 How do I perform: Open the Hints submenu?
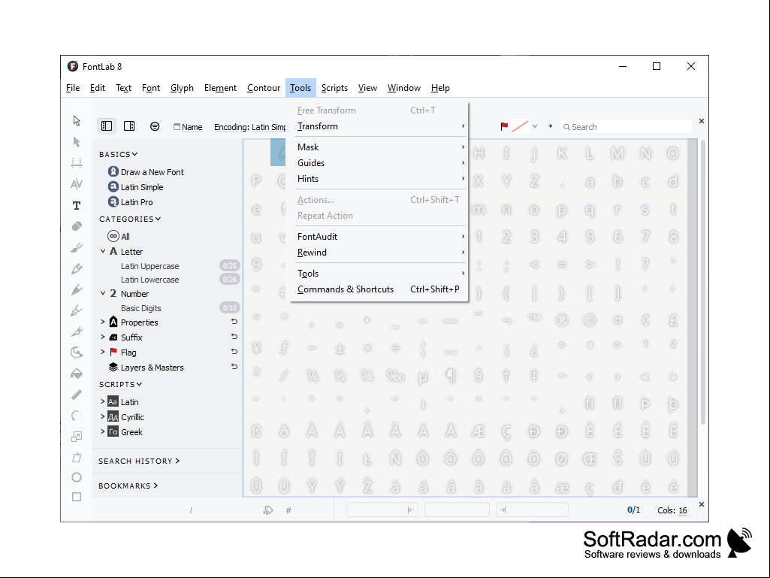point(379,179)
